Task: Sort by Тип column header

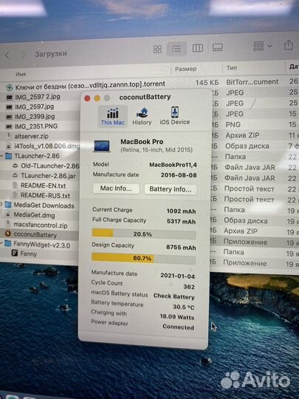Action: tap(232, 68)
